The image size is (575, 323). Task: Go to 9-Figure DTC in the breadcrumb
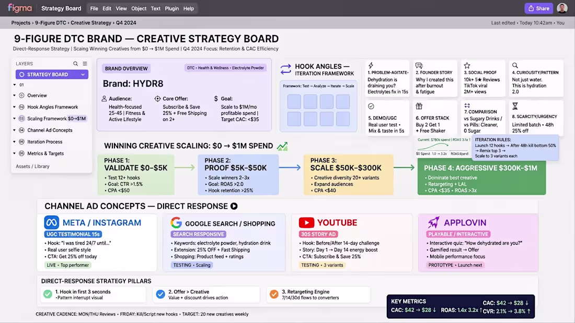click(x=51, y=23)
